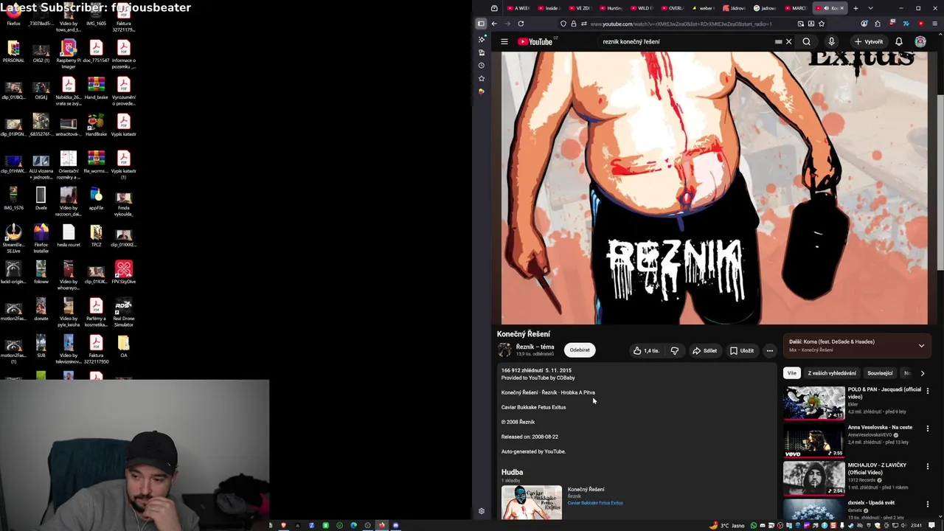Switch to the Inside browser tab
Viewport: 944px width, 531px height.
point(549,8)
